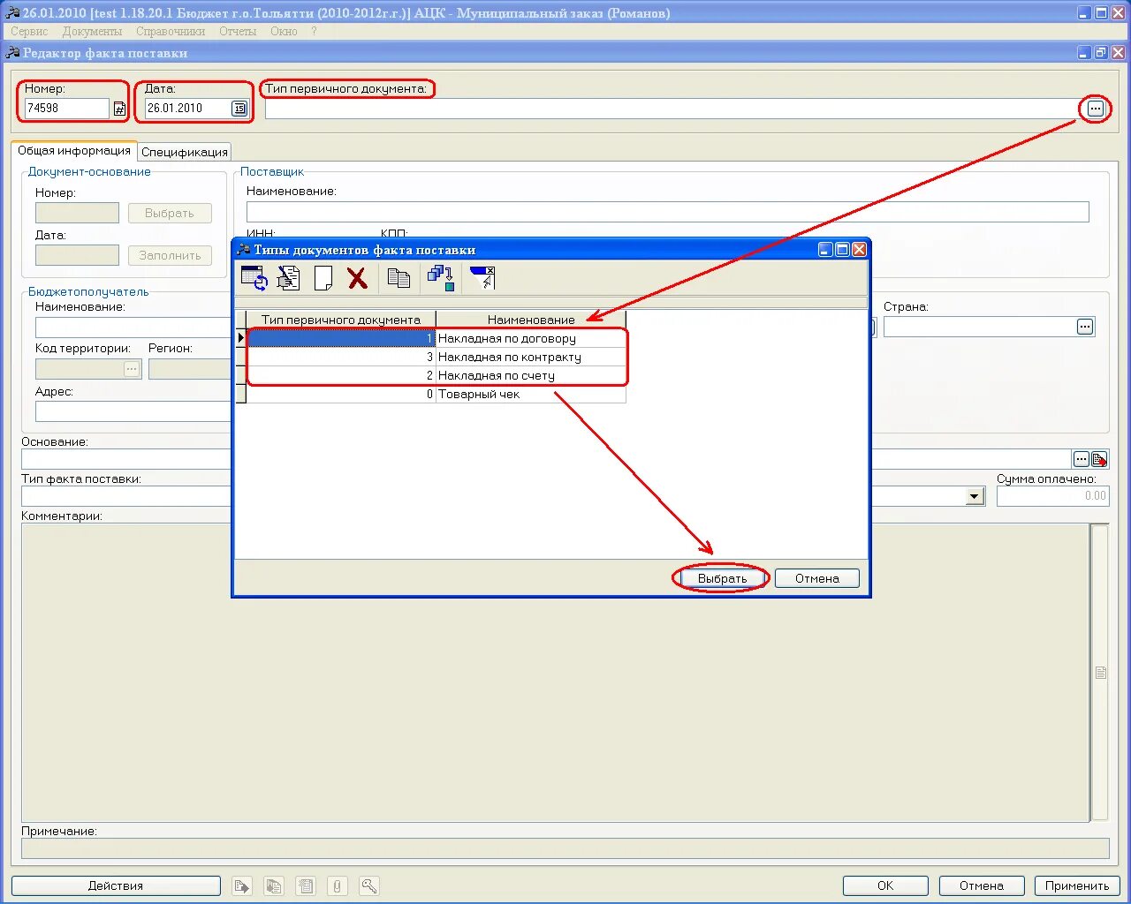Click the Заполнить button under Документ-основание
Viewport: 1131px width, 904px height.
(170, 255)
